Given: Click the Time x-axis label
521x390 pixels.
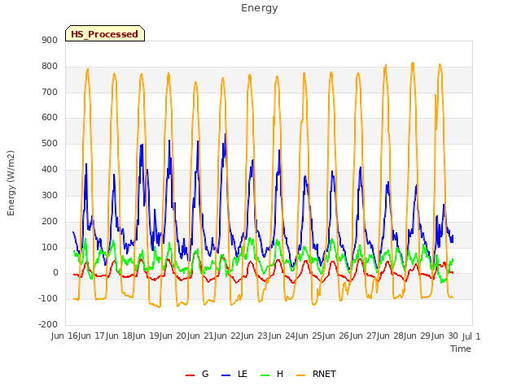Looking at the screenshot, I should [461, 349].
